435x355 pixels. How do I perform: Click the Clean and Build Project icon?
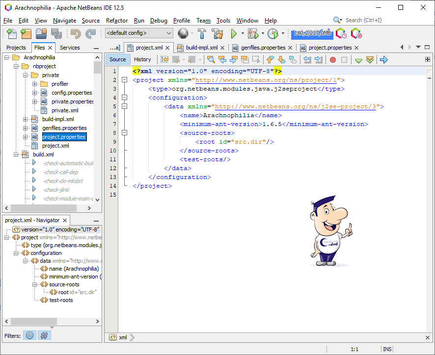click(x=217, y=33)
